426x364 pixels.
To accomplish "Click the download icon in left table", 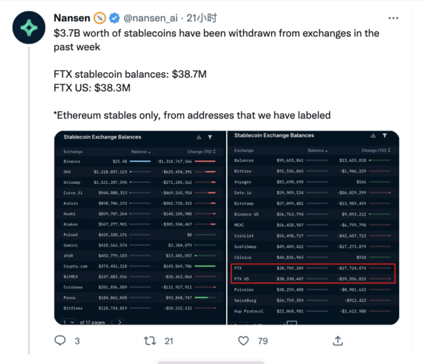I will 199,137.
